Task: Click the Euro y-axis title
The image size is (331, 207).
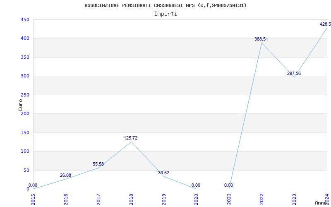Action: coord(20,105)
